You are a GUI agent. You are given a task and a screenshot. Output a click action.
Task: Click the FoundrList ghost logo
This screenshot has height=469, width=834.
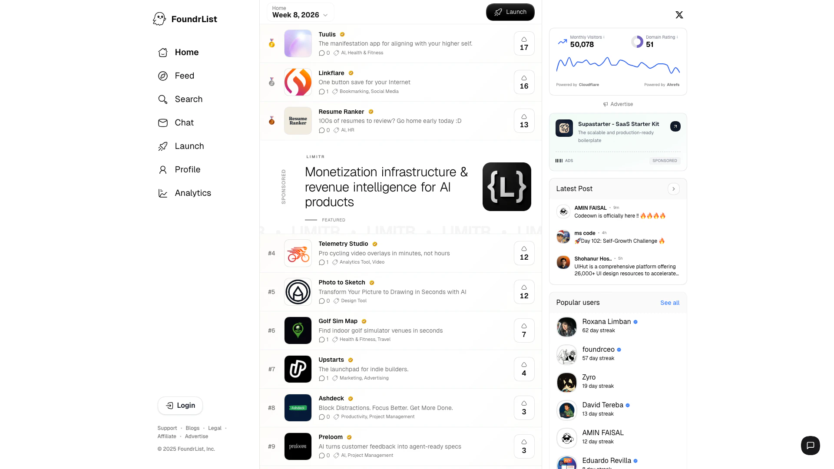point(159,19)
